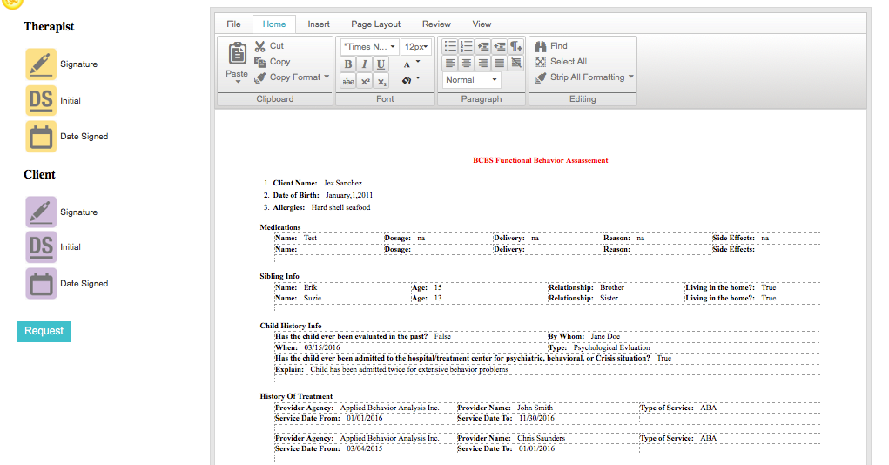Open the font color dropdown arrow
The image size is (889, 465).
(x=419, y=62)
